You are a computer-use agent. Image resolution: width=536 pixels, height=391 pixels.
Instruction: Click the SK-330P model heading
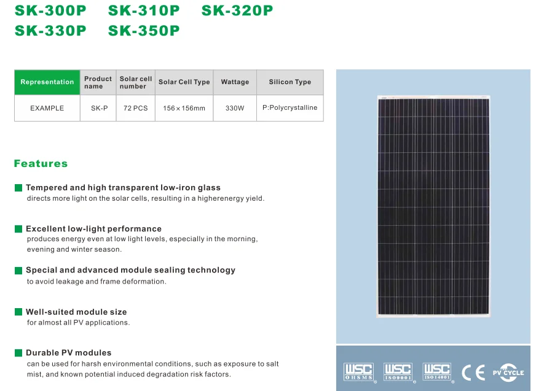[50, 31]
